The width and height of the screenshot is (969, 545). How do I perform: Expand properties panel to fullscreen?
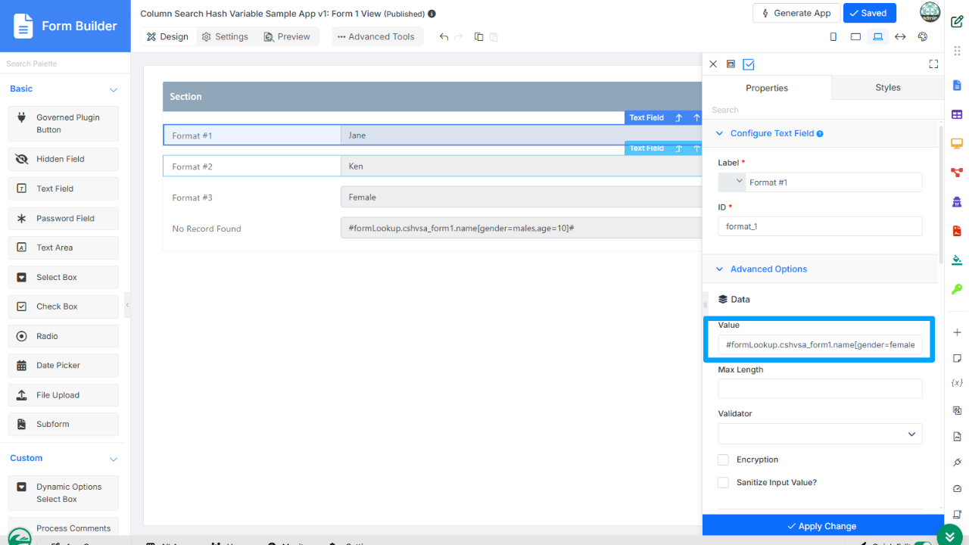point(933,64)
